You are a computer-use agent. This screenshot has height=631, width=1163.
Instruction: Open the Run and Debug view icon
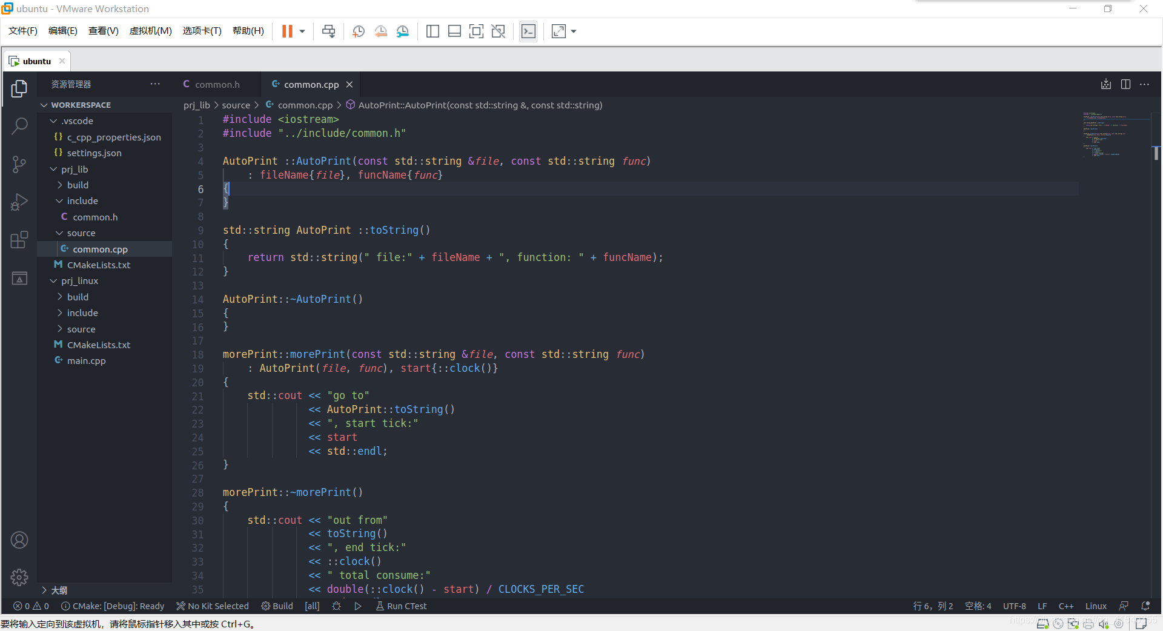pyautogui.click(x=19, y=202)
